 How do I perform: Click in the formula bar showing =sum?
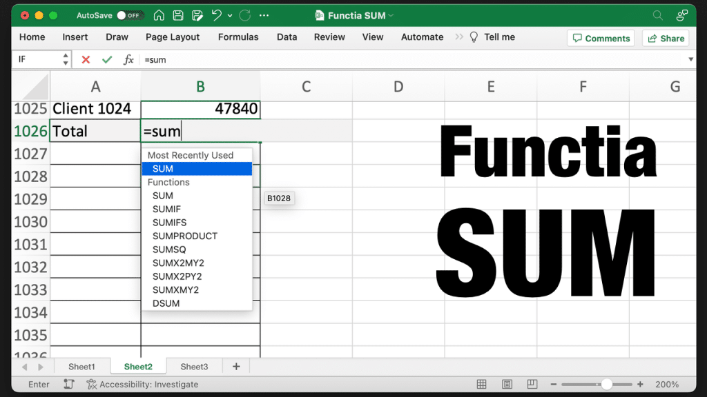[413, 59]
